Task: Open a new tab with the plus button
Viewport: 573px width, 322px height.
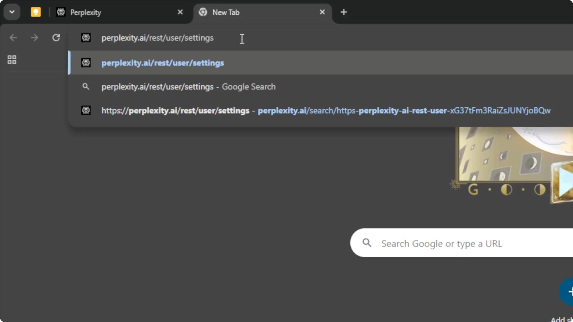Action: coord(344,12)
